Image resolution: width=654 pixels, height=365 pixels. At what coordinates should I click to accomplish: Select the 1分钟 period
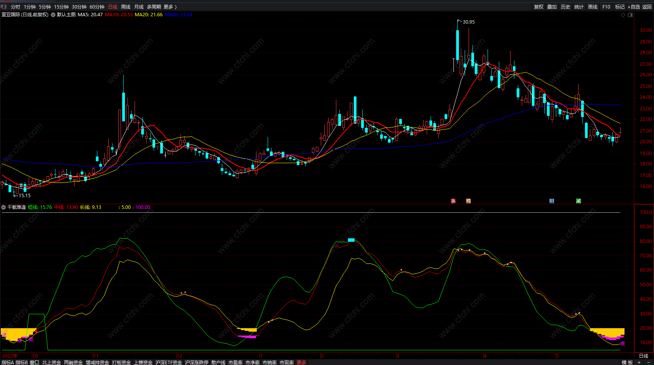point(29,7)
